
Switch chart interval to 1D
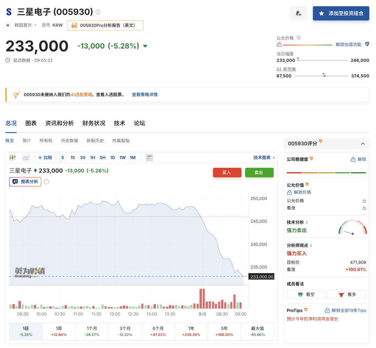pyautogui.click(x=112, y=158)
